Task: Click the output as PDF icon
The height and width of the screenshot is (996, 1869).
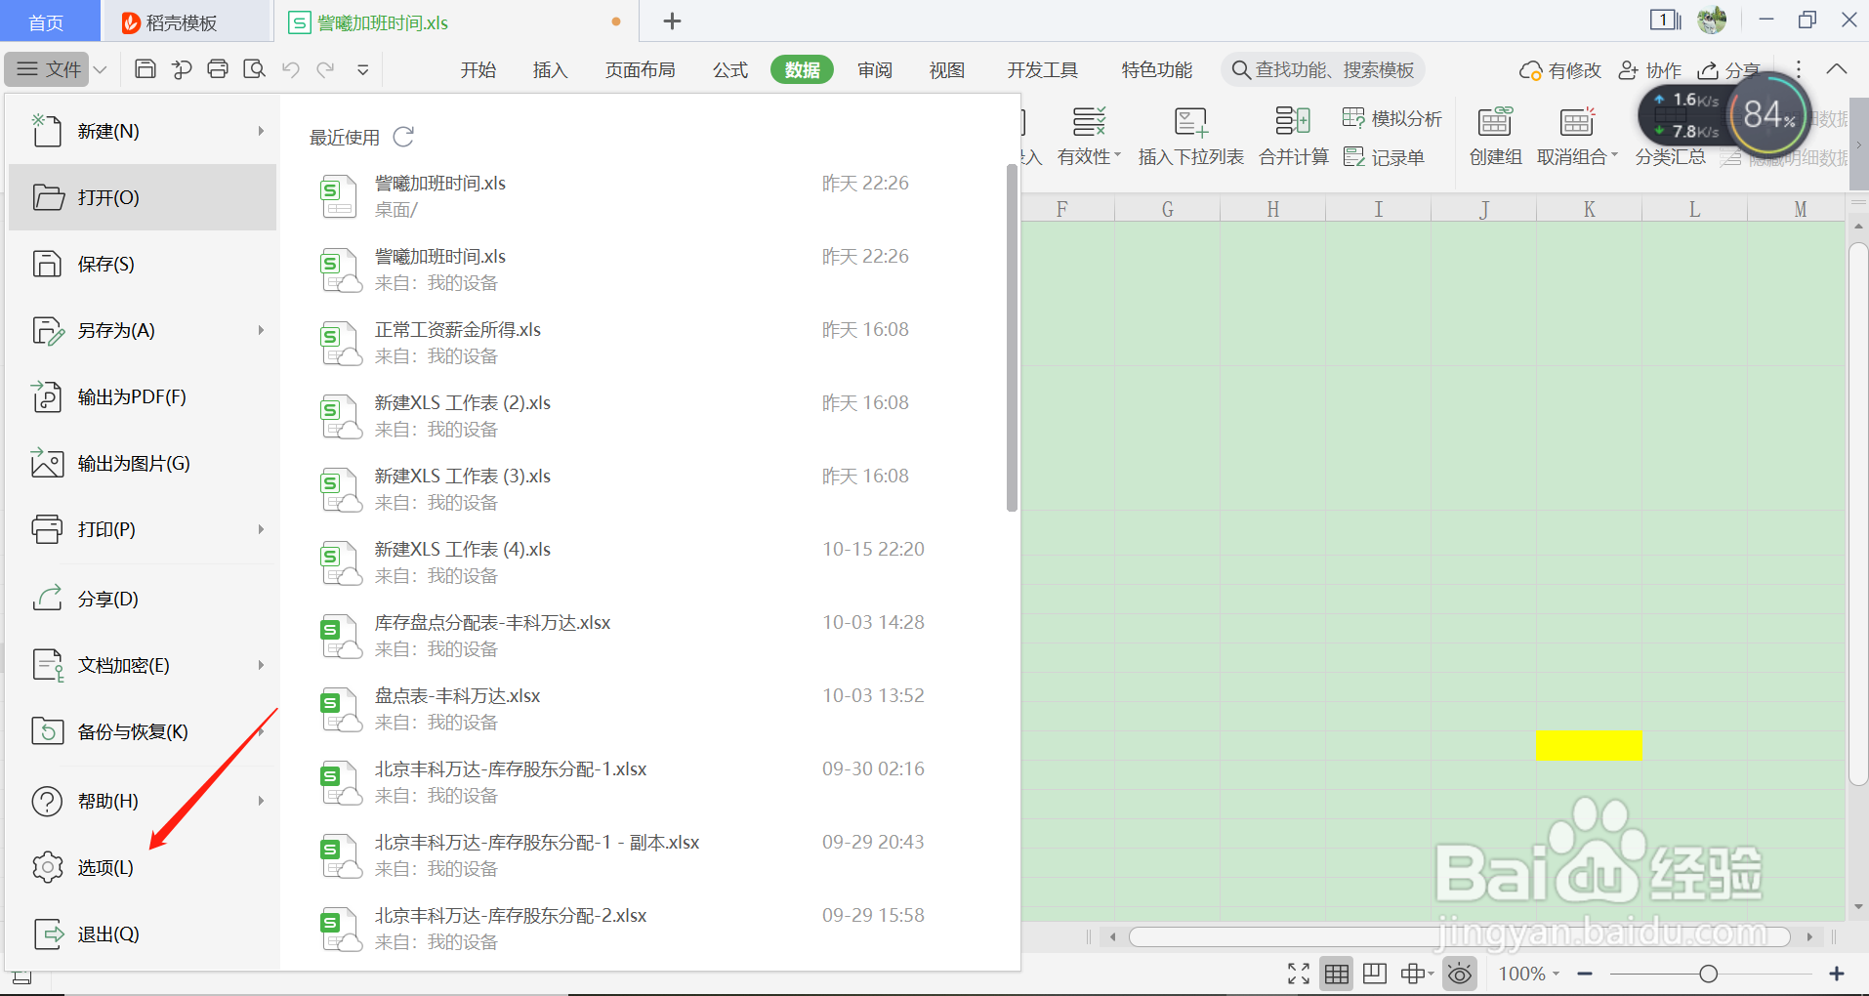Action: [x=47, y=396]
